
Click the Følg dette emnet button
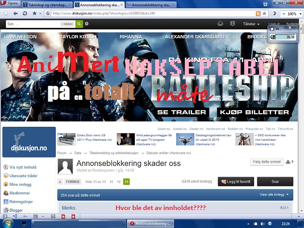click(267, 162)
